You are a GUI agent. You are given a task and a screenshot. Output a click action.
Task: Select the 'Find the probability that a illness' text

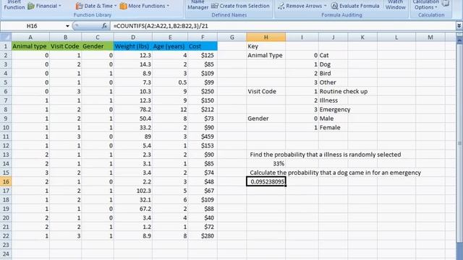[325, 155]
